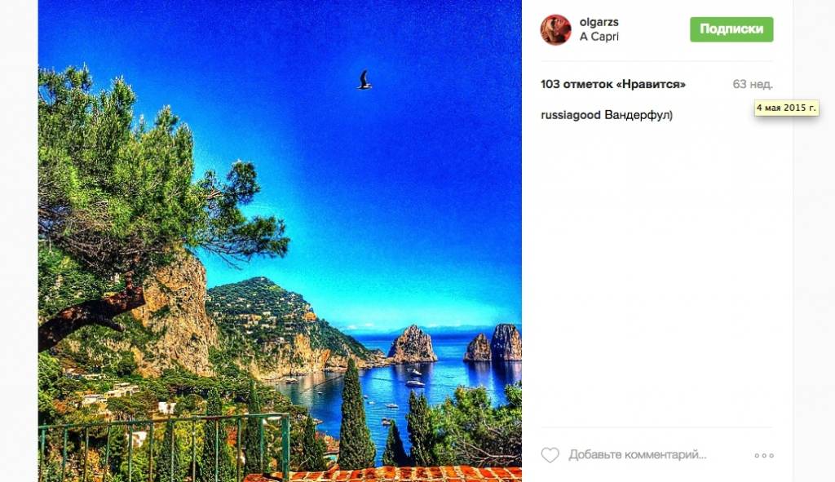This screenshot has width=835, height=482.
Task: Select the Вандерфул) comment text
Action: [638, 115]
